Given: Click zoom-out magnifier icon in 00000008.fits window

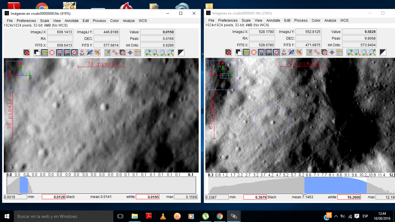Looking at the screenshot, I should (x=163, y=53).
